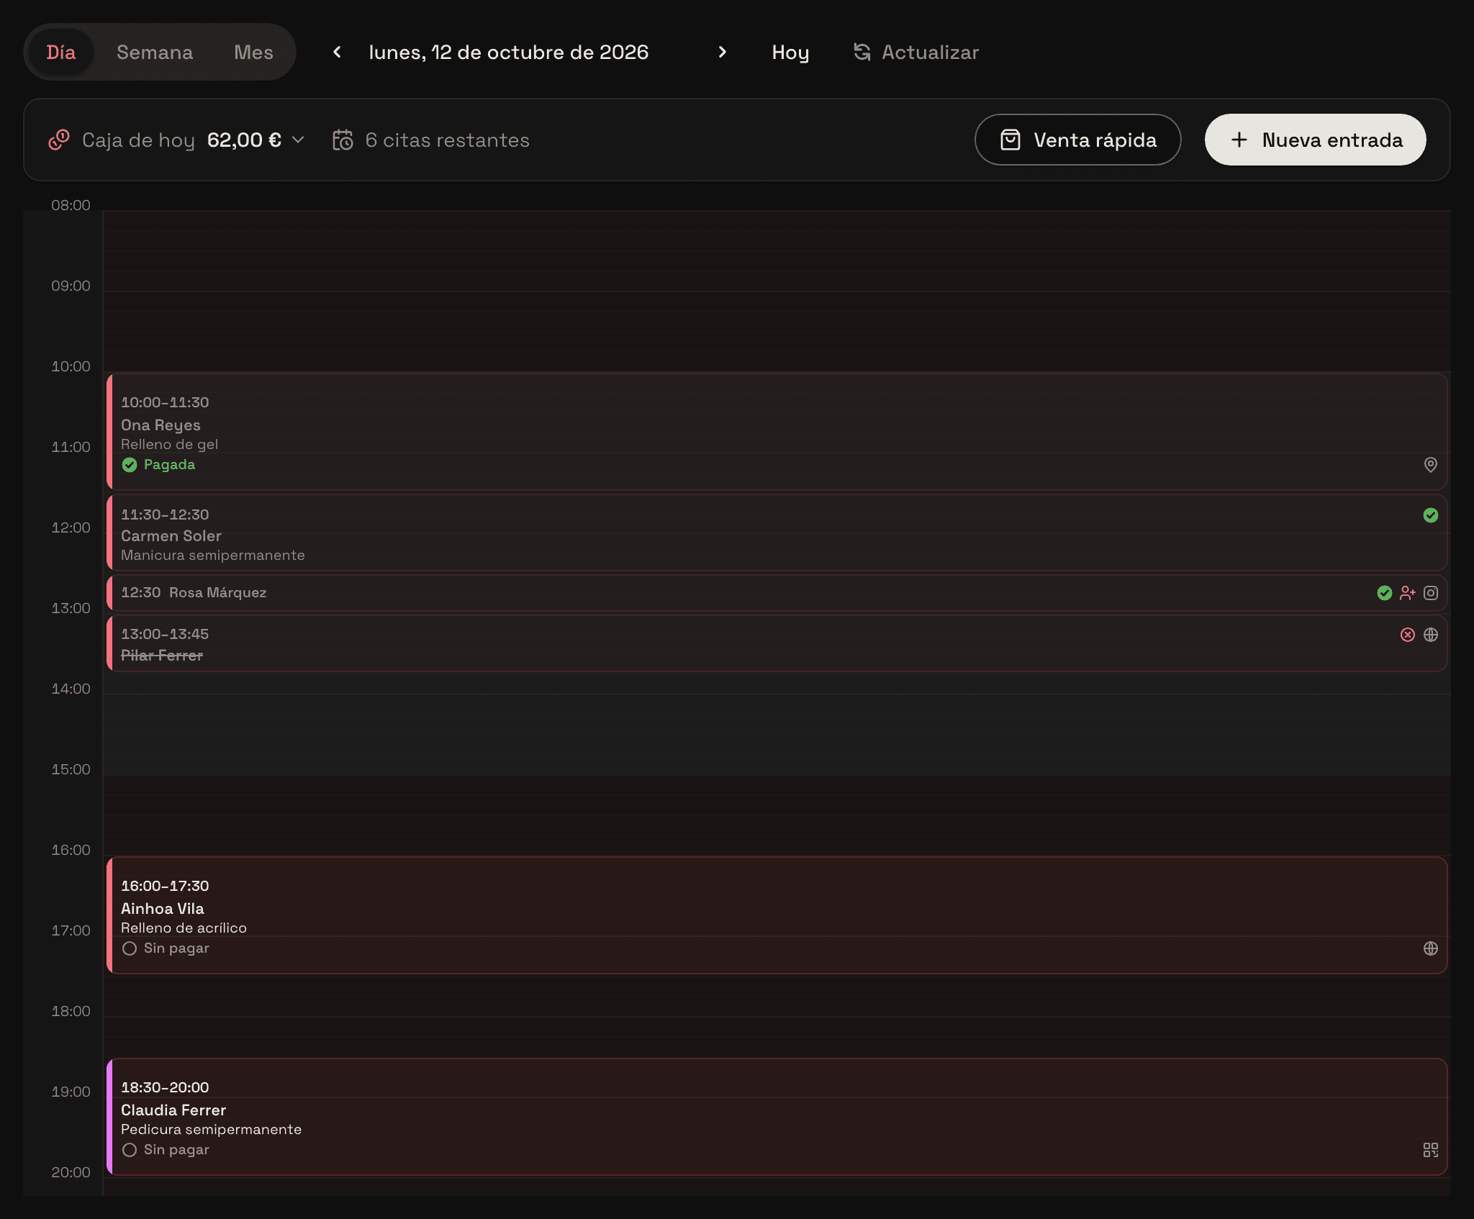Click the calendar clock icon for citas restantes
1474x1219 pixels.
point(343,140)
